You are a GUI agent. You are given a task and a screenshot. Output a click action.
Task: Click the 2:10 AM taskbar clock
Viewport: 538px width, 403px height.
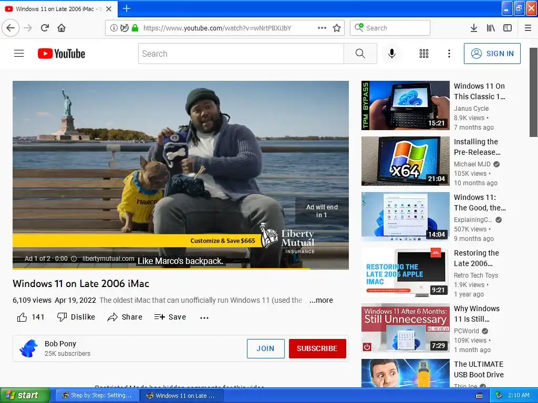pyautogui.click(x=519, y=396)
